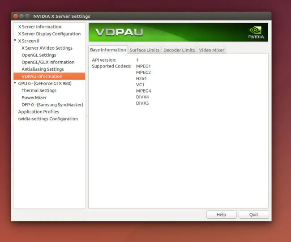
Task: Close the NVIDIA X Server Settings window
Action: 16,17
